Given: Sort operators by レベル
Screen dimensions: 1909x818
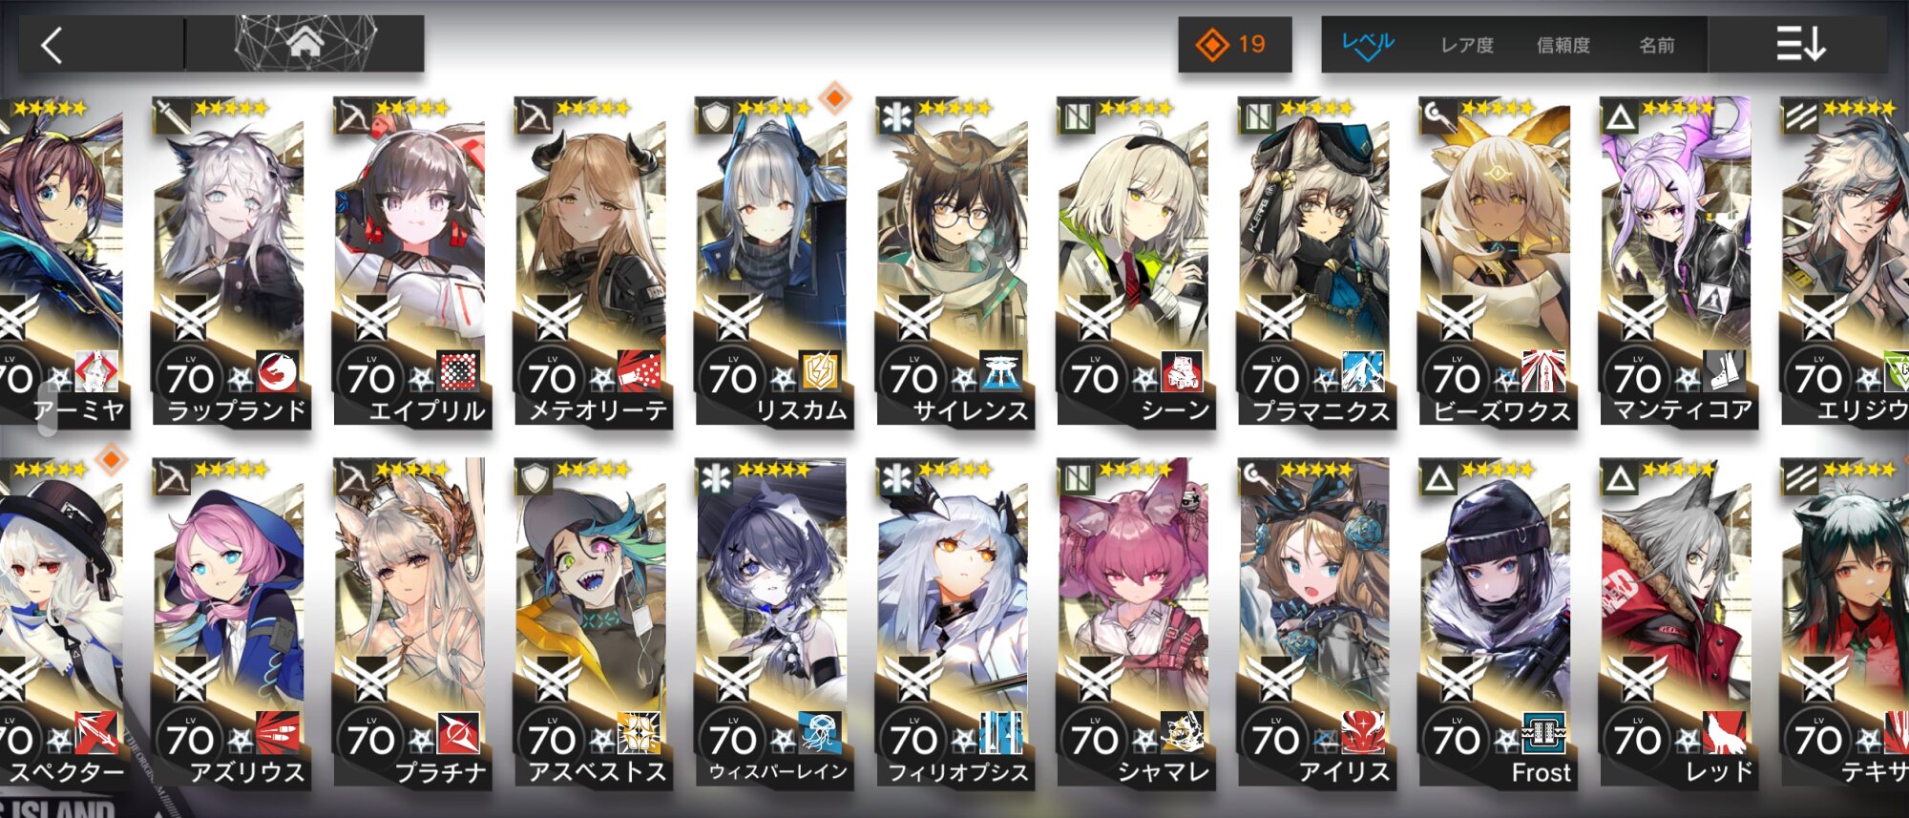Looking at the screenshot, I should coord(1368,45).
